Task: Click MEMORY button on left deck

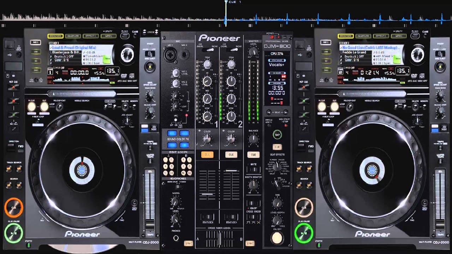Action: click(134, 106)
